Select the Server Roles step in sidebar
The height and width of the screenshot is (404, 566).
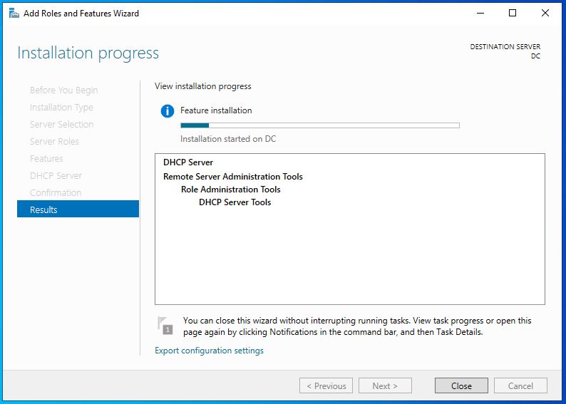tap(54, 141)
